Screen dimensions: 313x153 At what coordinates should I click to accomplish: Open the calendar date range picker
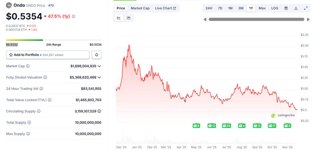click(x=286, y=8)
